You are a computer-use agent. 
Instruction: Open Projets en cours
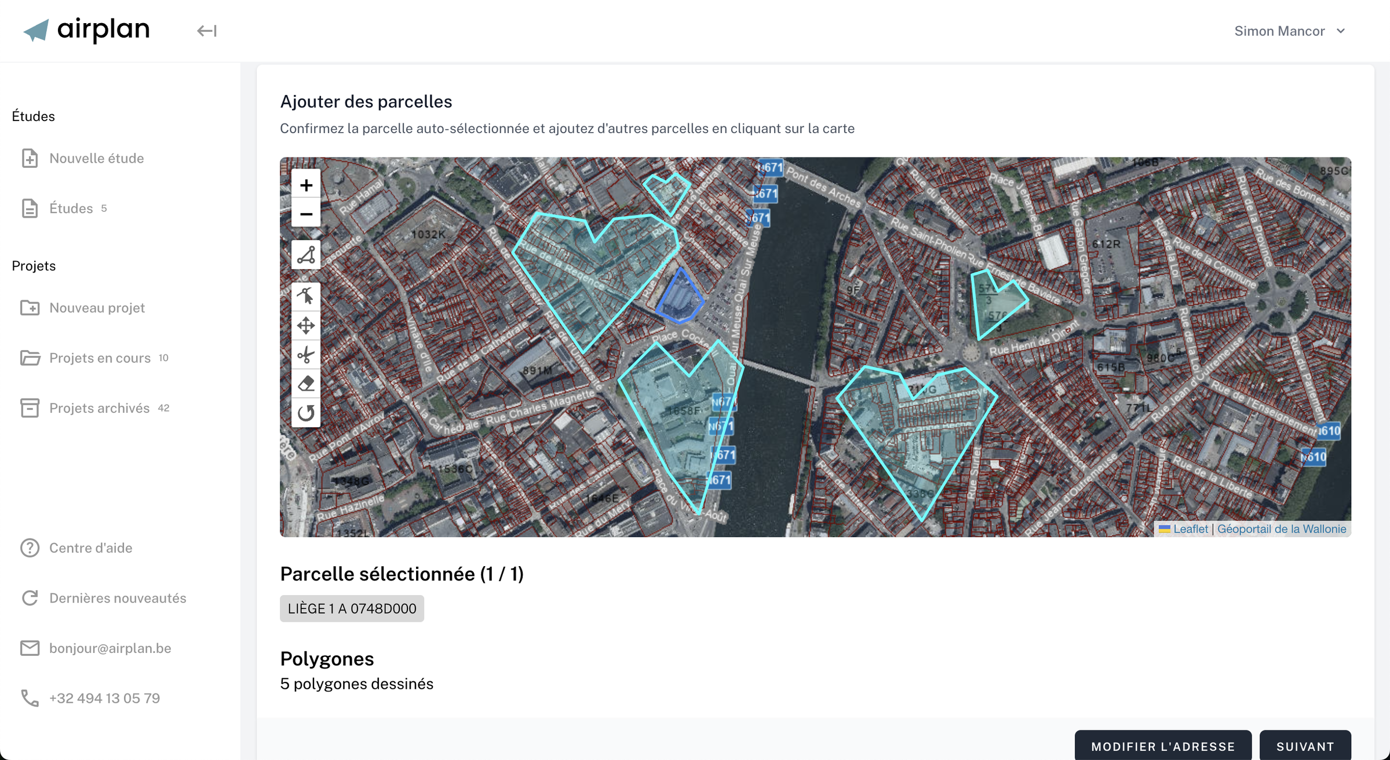100,358
